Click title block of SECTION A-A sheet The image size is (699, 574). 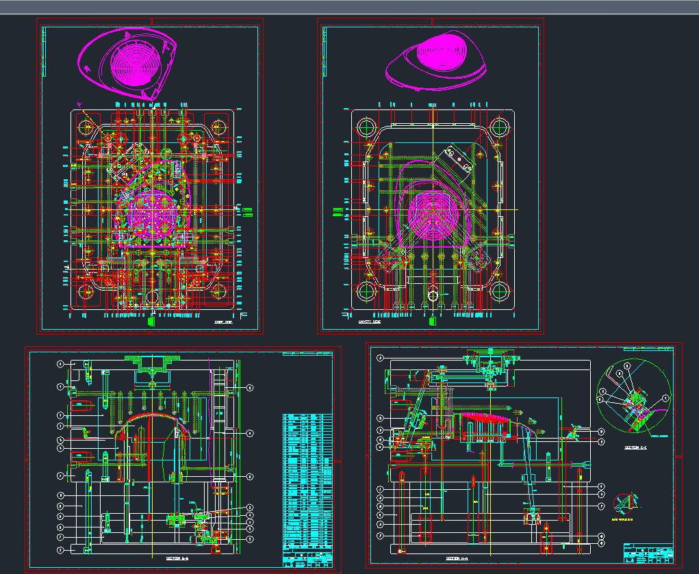coord(648,553)
